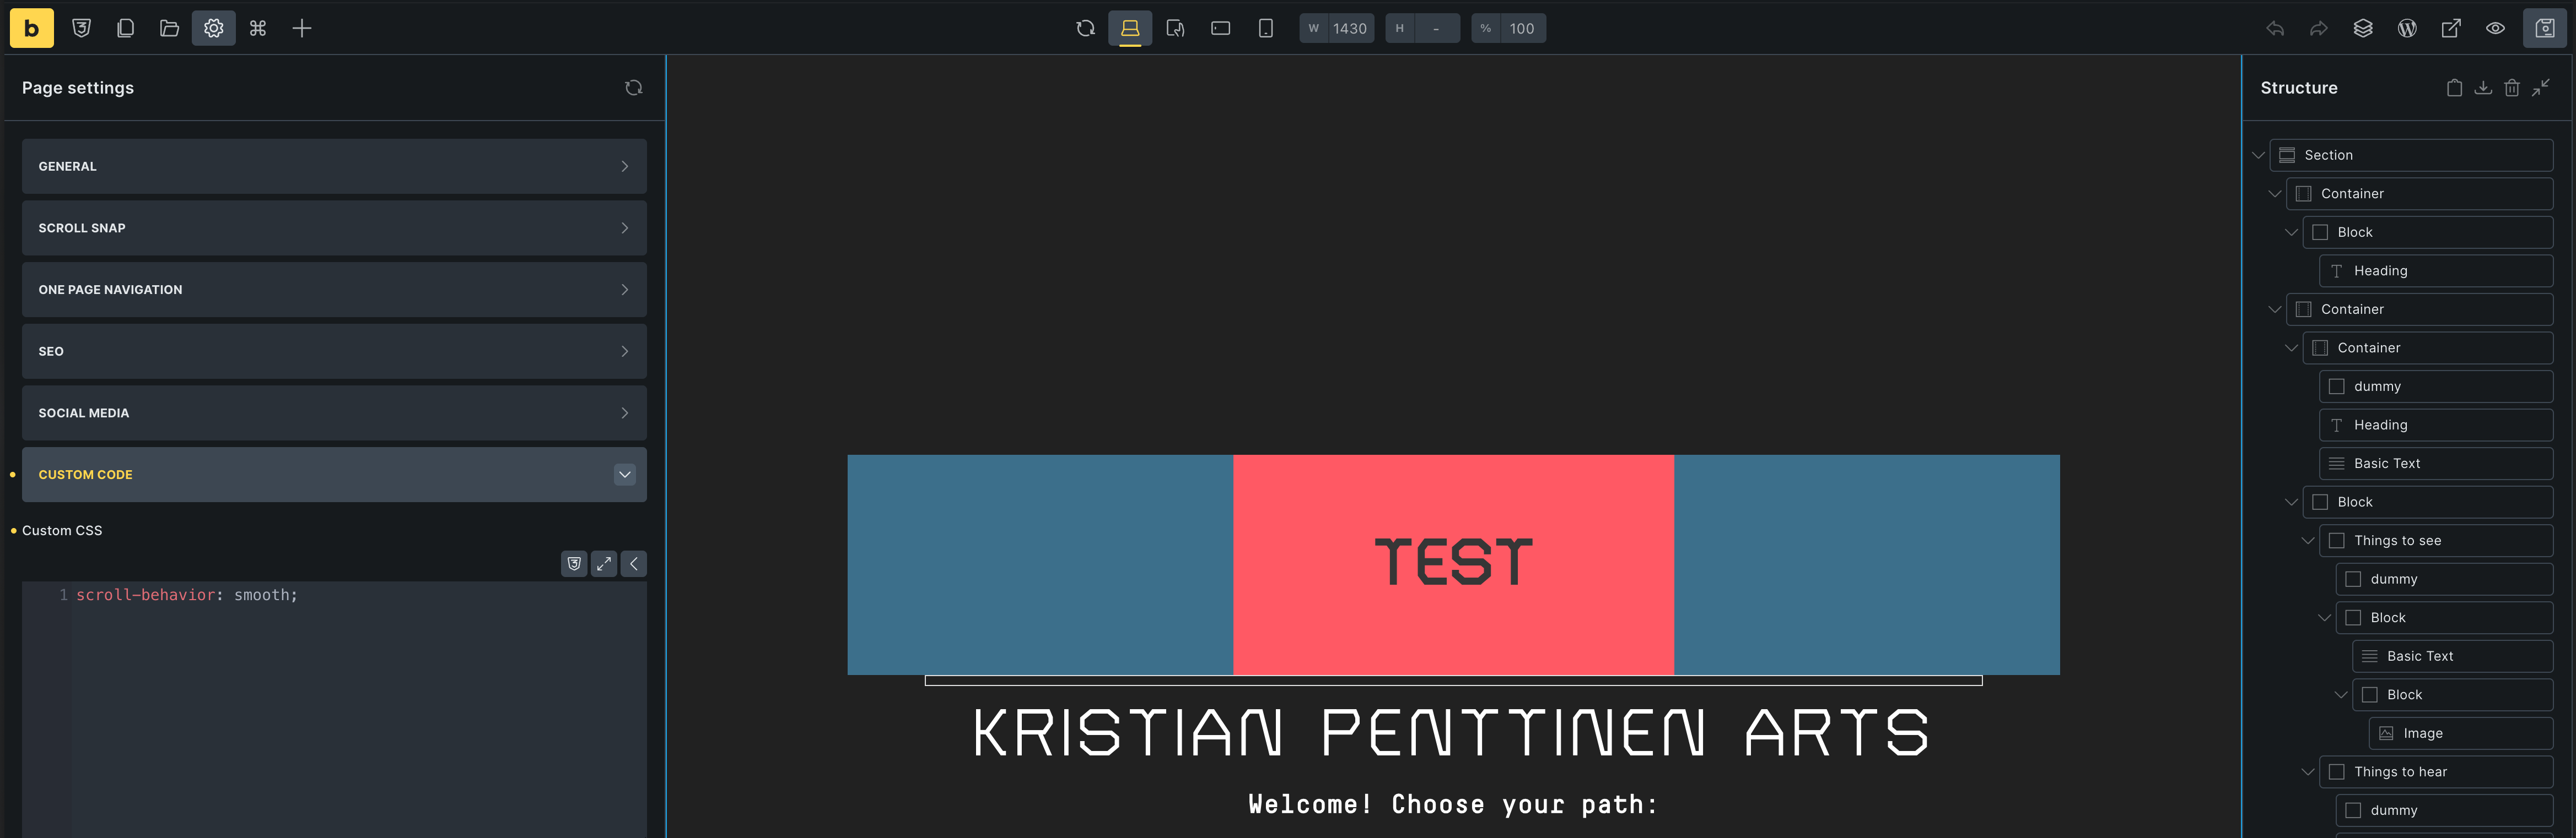Expand the SEO settings group

pos(334,352)
